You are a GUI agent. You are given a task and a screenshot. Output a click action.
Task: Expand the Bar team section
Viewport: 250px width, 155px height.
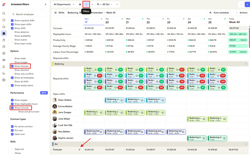point(246,144)
